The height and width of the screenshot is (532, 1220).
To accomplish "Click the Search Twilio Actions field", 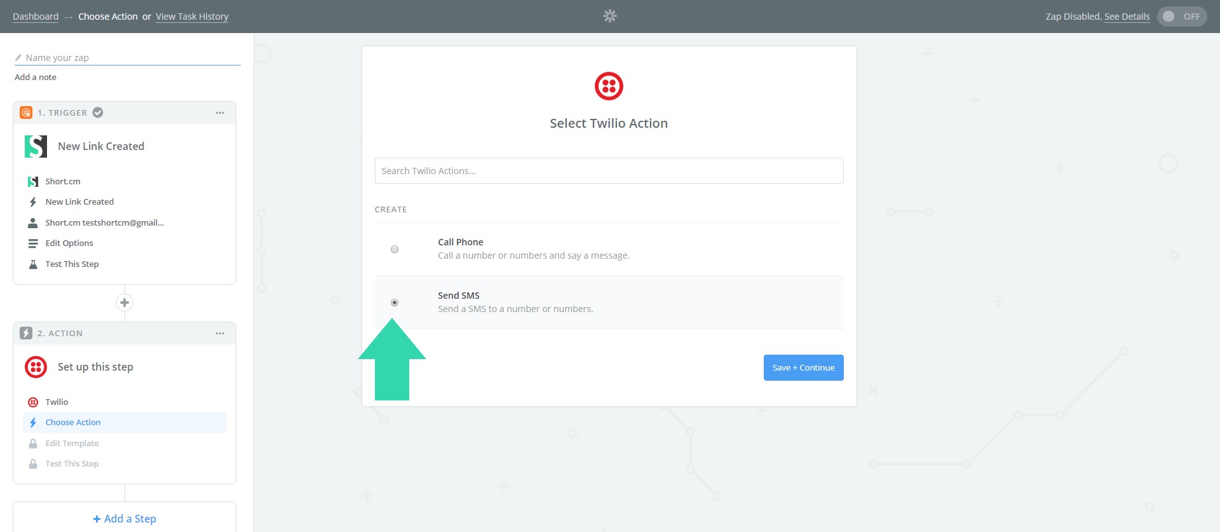I will (x=608, y=171).
